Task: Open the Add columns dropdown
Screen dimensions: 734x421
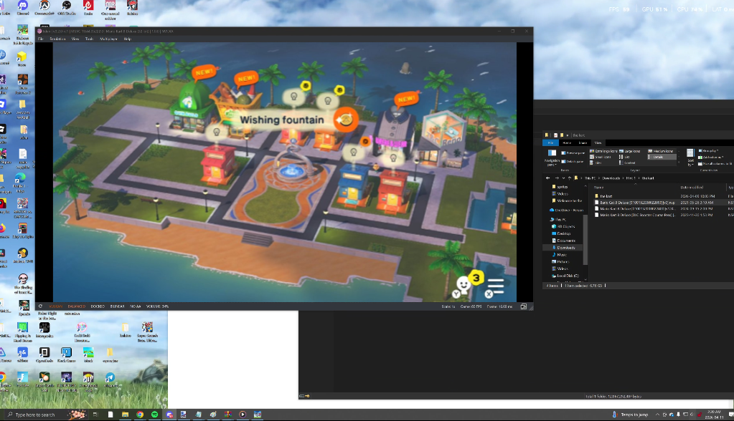Action: coord(710,157)
